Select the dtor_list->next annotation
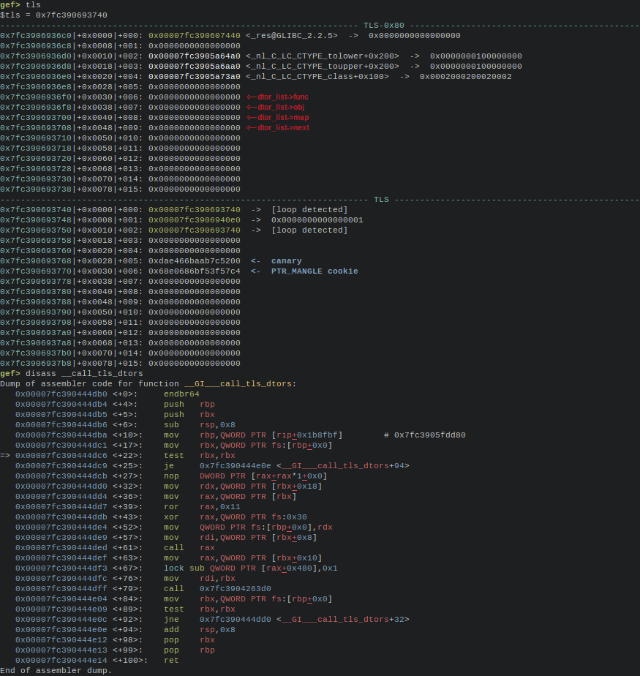Screen dimensions: 640x676 click(278, 127)
